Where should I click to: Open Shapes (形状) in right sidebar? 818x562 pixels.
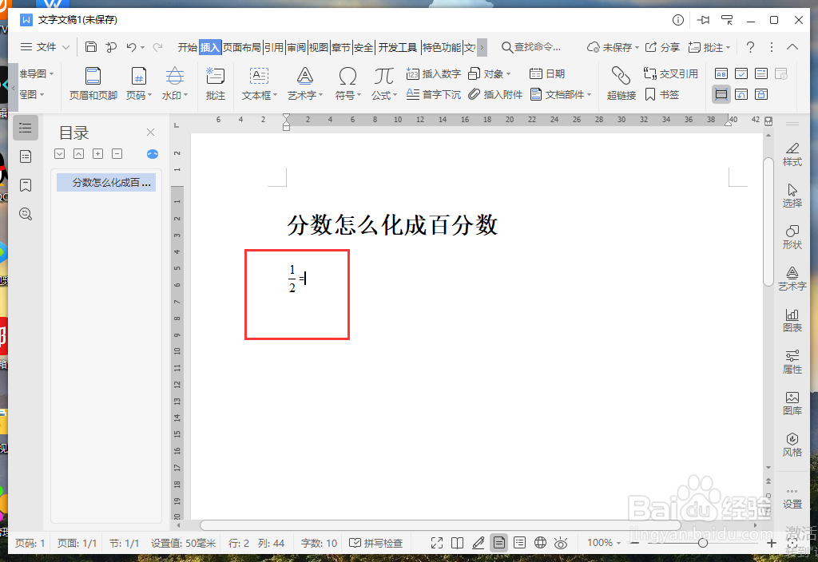[x=792, y=237]
